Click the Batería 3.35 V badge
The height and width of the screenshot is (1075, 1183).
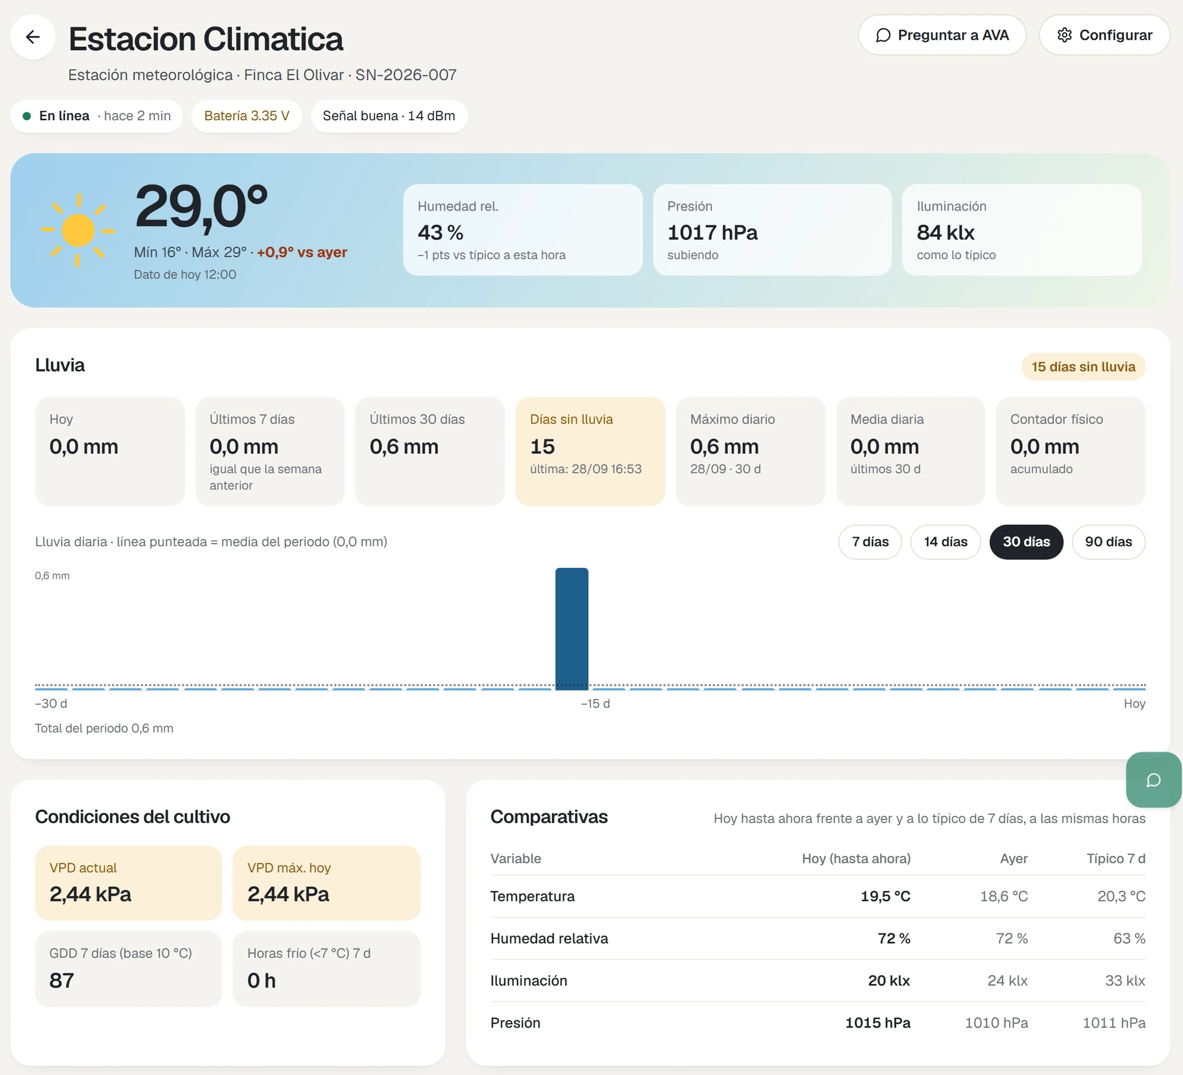pos(247,116)
